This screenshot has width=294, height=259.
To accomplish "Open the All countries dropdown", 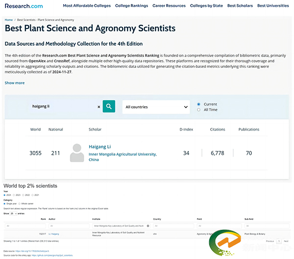I will pos(156,107).
